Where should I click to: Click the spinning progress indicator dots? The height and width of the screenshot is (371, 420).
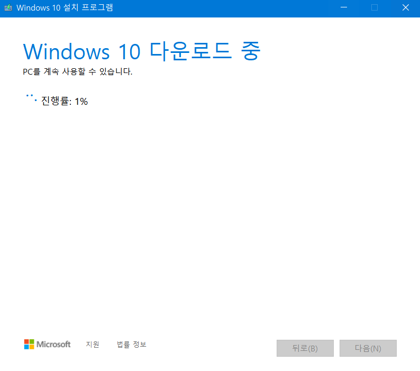click(x=31, y=98)
